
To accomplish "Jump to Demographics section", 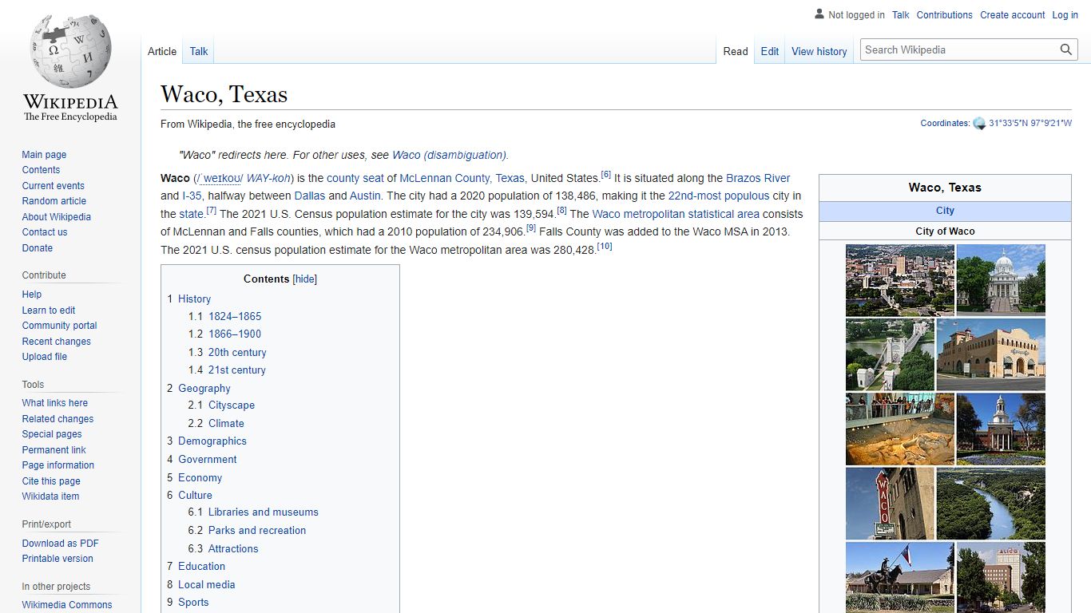I will [x=212, y=441].
